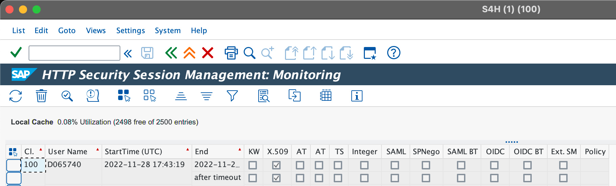
Task: Click the Previous Page icon
Action: click(310, 53)
